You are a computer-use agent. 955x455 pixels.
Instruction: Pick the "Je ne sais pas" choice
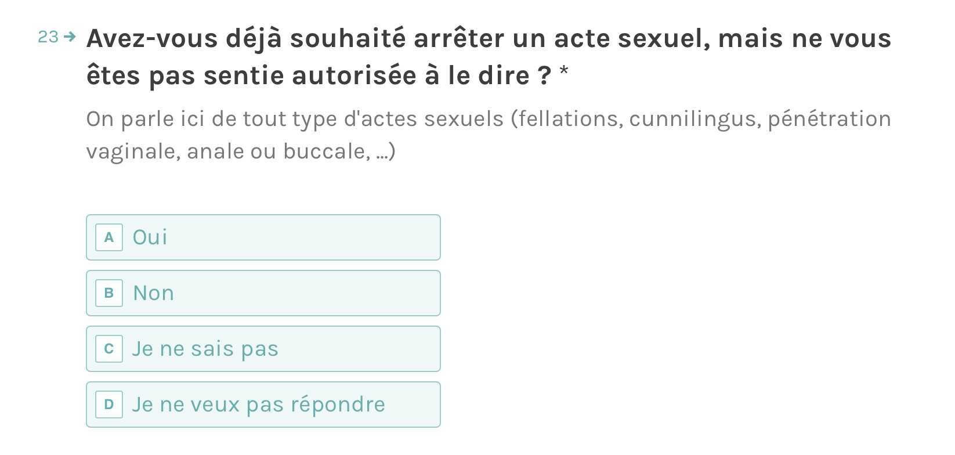[263, 349]
